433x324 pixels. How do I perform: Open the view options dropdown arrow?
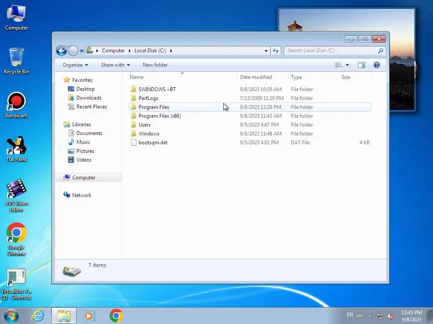pyautogui.click(x=348, y=65)
